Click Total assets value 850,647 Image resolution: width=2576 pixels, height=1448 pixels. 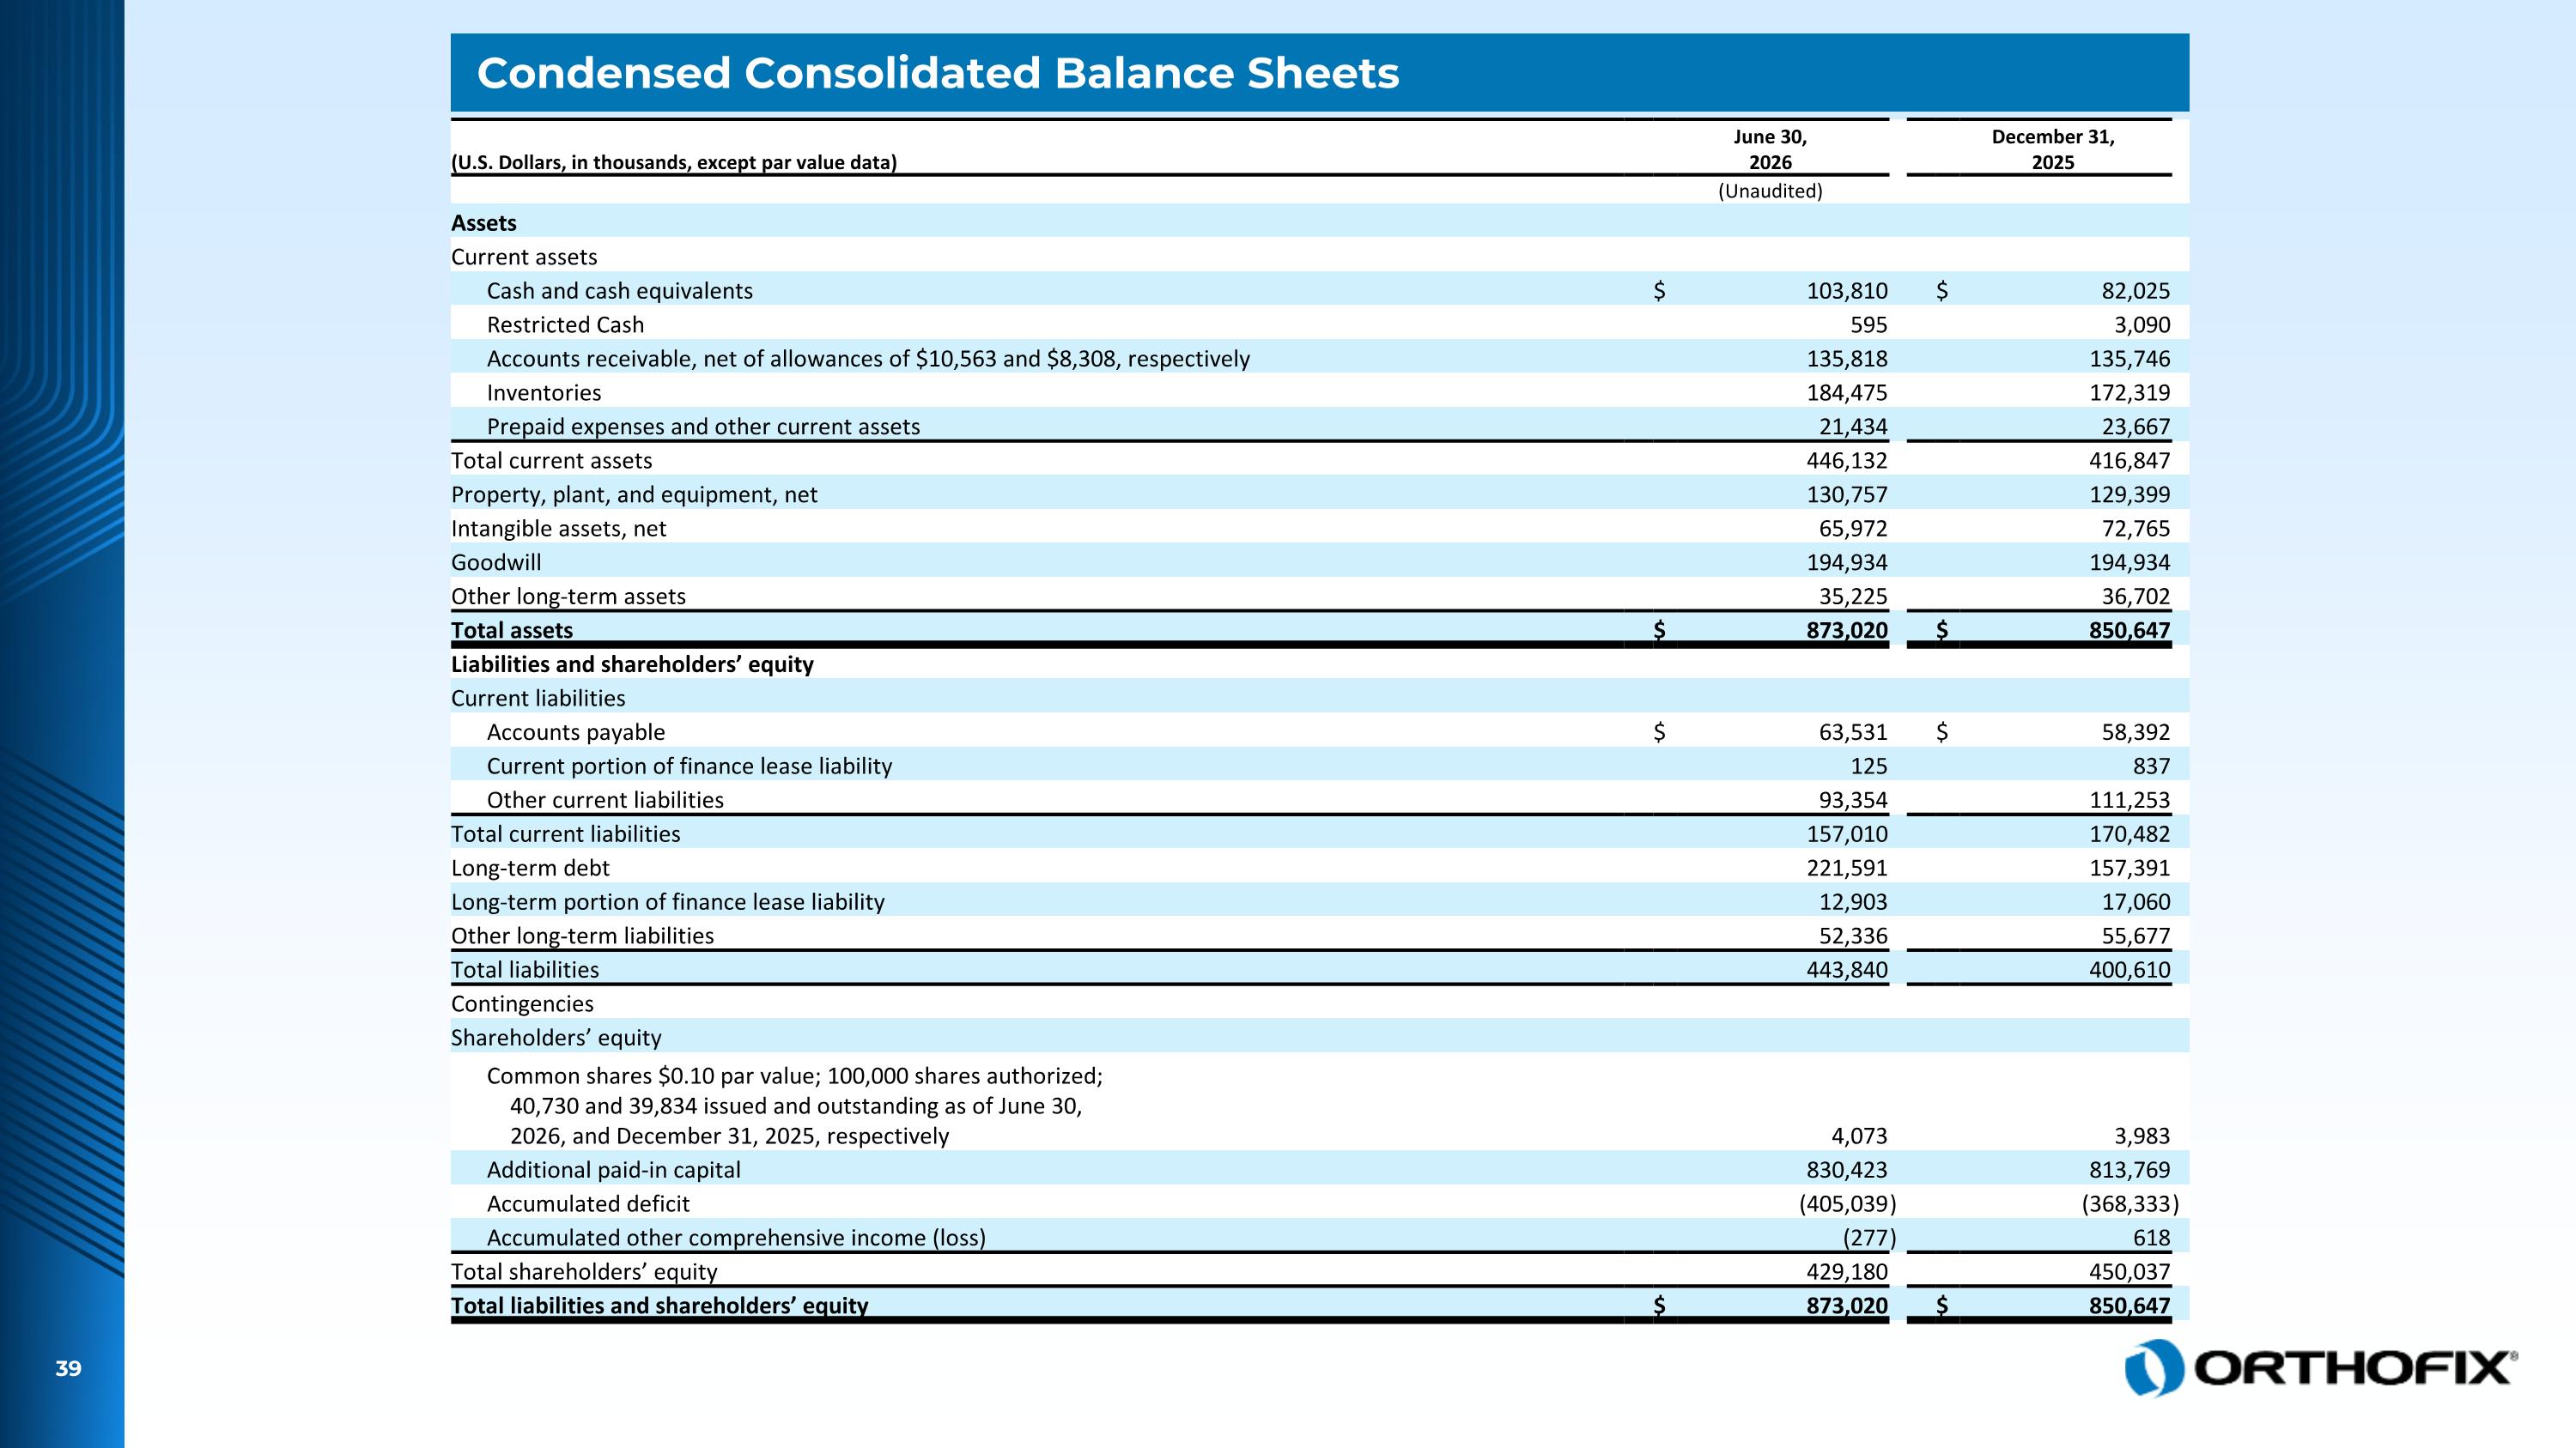click(2130, 631)
